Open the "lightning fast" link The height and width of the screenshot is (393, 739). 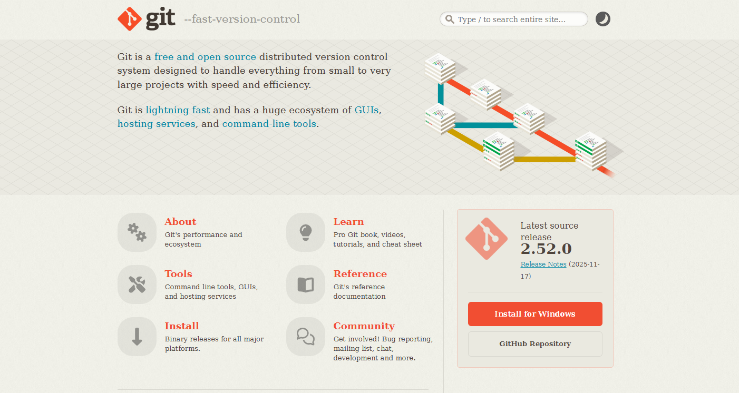(178, 110)
